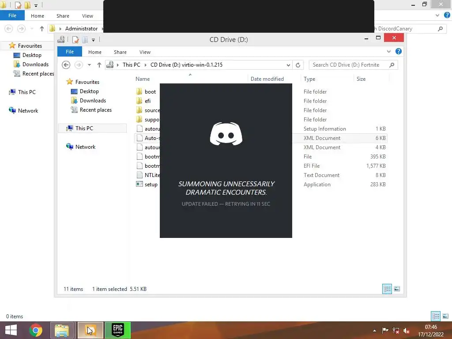
Task: Open View tab in the background explorer window
Action: tap(88, 16)
